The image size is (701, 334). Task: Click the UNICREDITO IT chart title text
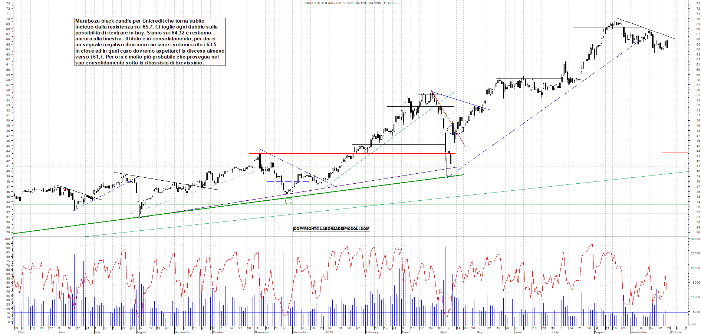[x=350, y=3]
